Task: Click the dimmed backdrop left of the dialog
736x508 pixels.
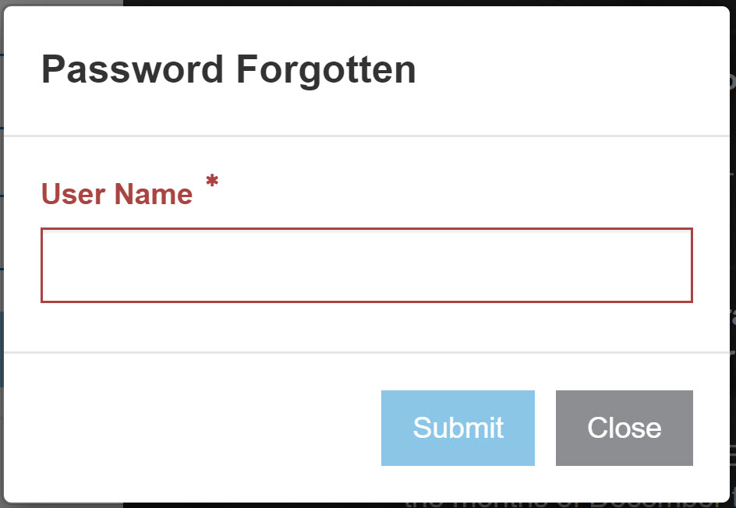Action: click(x=2, y=234)
